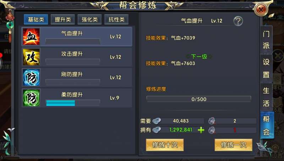Click the 修炼进度 0/500 progress bar

[x=199, y=99]
